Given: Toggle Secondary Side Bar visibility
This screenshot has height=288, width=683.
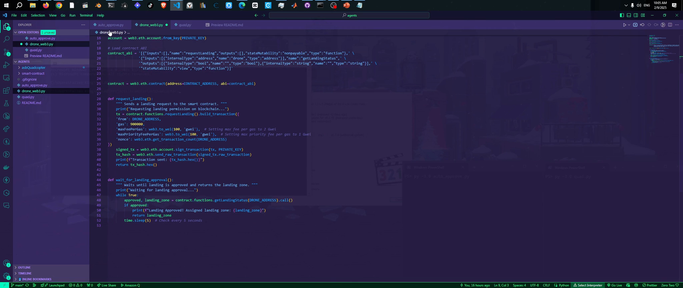Looking at the screenshot, I should point(636,15).
